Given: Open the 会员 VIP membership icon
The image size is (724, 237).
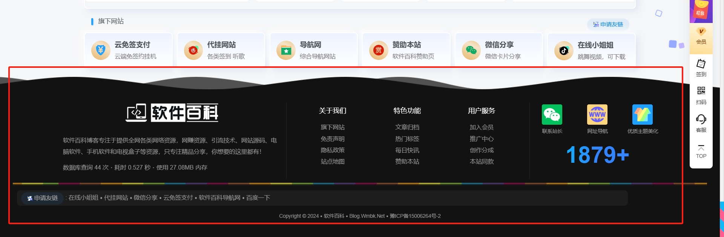Looking at the screenshot, I should click(701, 36).
